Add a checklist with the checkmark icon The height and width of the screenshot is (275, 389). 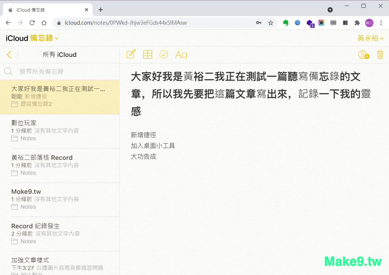tap(164, 54)
